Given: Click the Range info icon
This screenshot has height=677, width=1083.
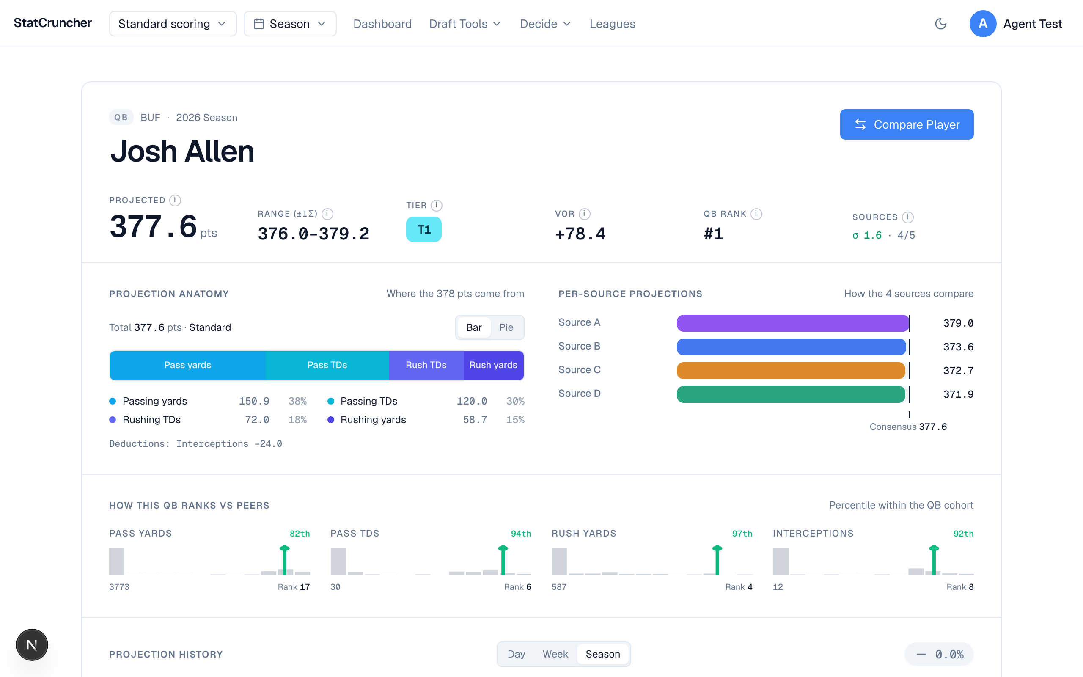Looking at the screenshot, I should pos(327,214).
